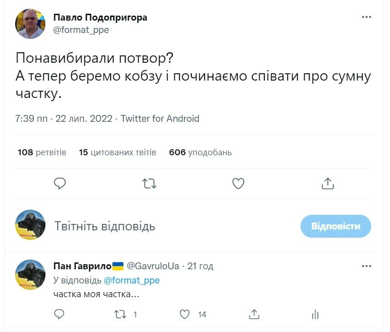This screenshot has height=332, width=390.
Task: Retweet the main tweet by Павло Подопригора
Action: pos(149,184)
